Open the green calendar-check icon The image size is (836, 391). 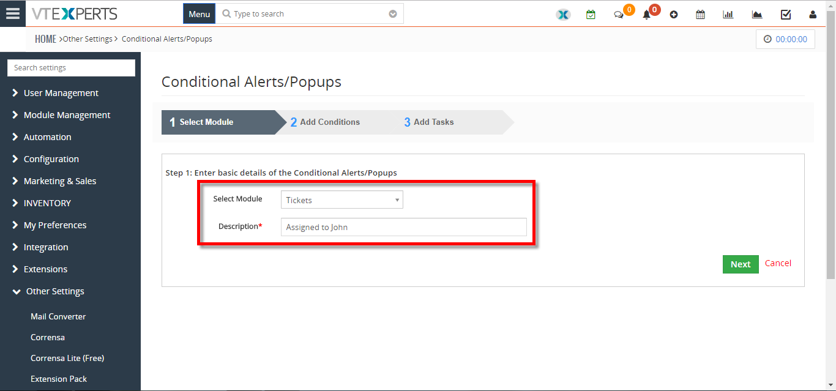pos(591,15)
